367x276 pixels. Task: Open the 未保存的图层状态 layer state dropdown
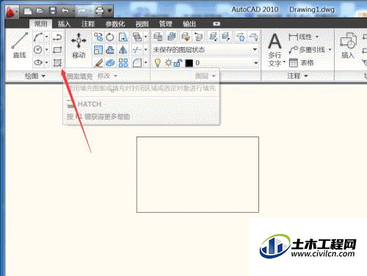[205, 50]
